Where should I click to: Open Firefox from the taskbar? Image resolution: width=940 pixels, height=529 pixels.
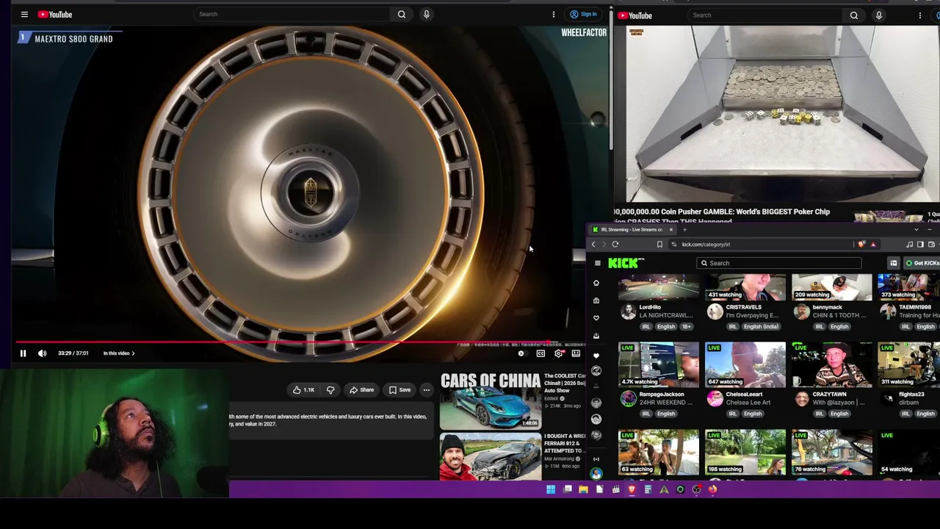pos(712,489)
